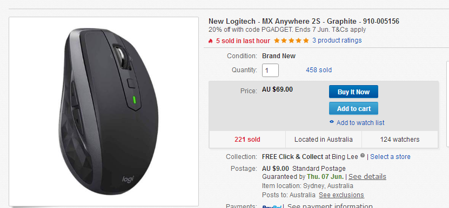Click the 221 sold cell
The width and height of the screenshot is (449, 208).
pos(247,140)
